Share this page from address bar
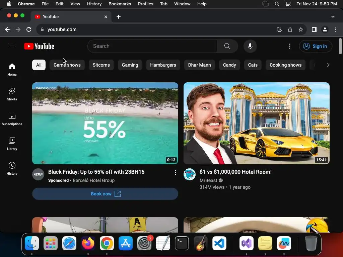Screen dimensions: 343x257 290,29
